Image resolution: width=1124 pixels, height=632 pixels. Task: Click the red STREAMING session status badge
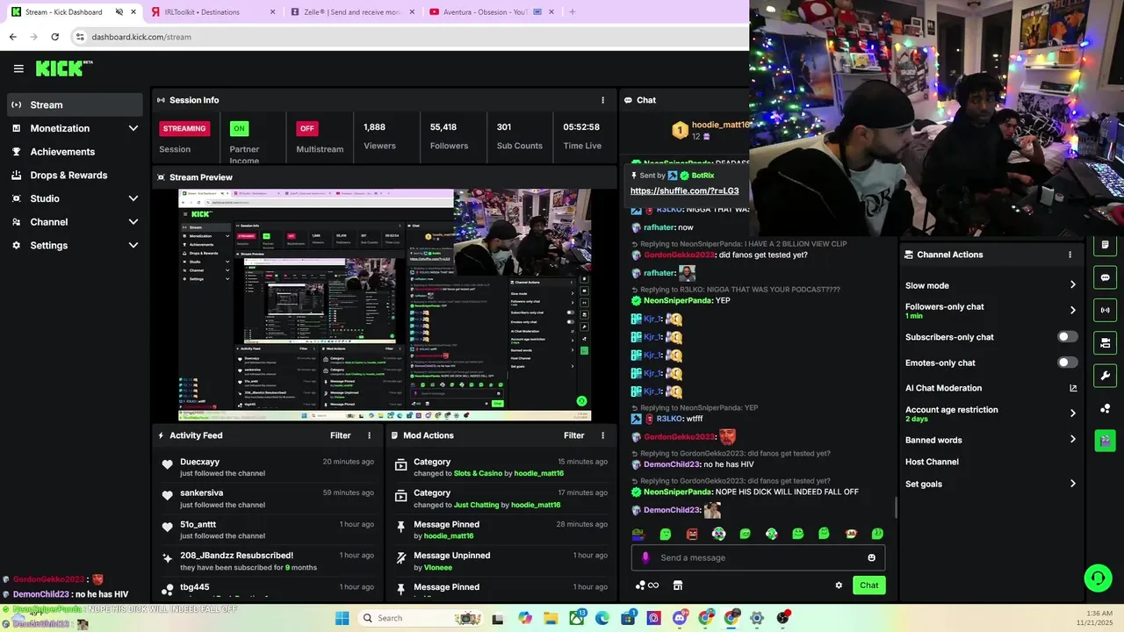[184, 128]
